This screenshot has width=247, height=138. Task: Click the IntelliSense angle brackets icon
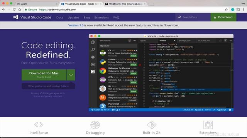[x=39, y=125]
